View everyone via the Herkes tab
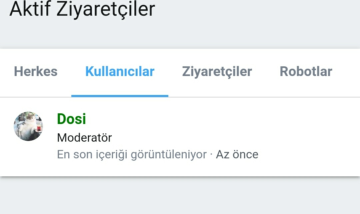This screenshot has height=214, width=360. [x=36, y=72]
